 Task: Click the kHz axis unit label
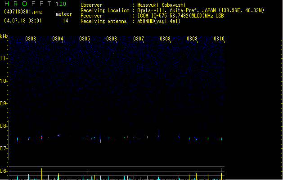[4, 36]
